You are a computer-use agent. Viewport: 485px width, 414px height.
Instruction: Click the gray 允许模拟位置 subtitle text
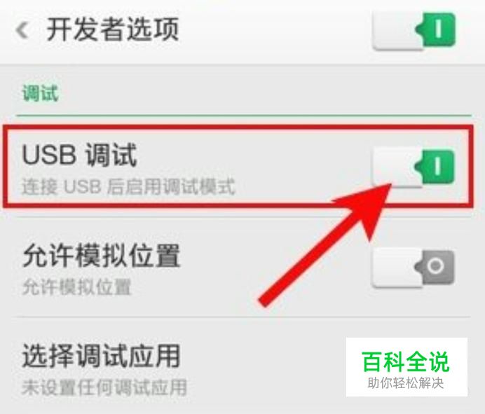coord(77,287)
